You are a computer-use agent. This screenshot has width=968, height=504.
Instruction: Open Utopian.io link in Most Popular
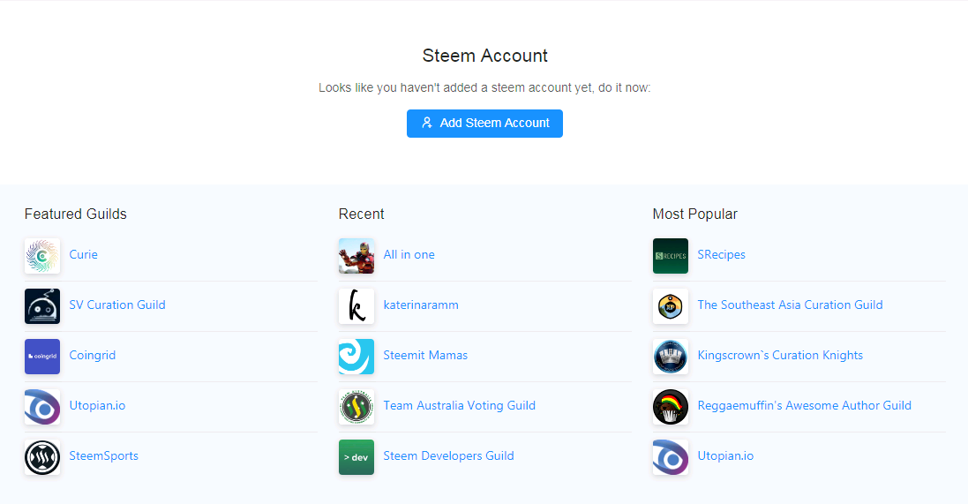(725, 455)
